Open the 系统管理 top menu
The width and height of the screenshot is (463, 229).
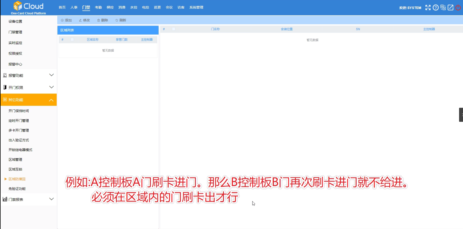point(196,7)
